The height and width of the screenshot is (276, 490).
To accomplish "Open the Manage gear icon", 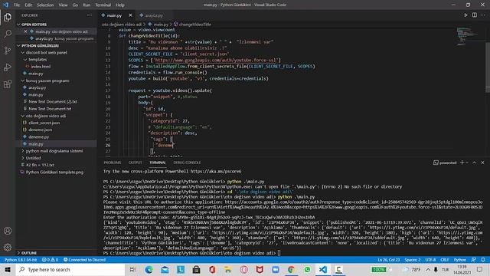I will [x=8, y=247].
